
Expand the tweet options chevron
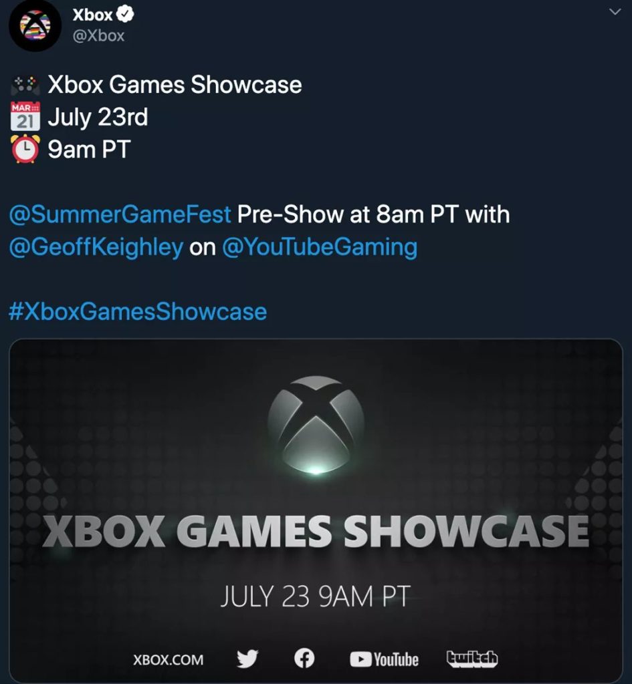coord(615,12)
